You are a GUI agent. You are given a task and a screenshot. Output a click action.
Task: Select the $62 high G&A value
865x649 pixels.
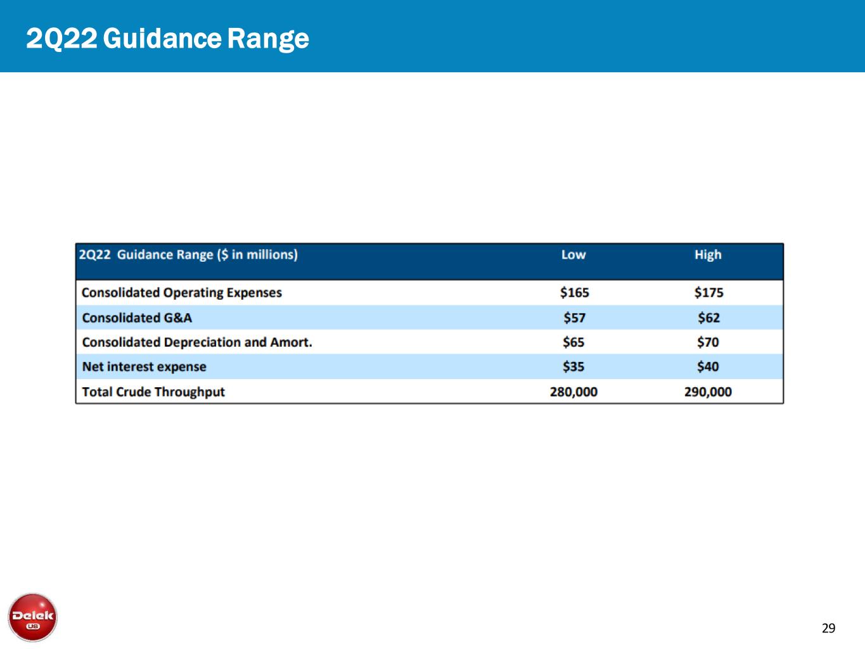pos(708,318)
